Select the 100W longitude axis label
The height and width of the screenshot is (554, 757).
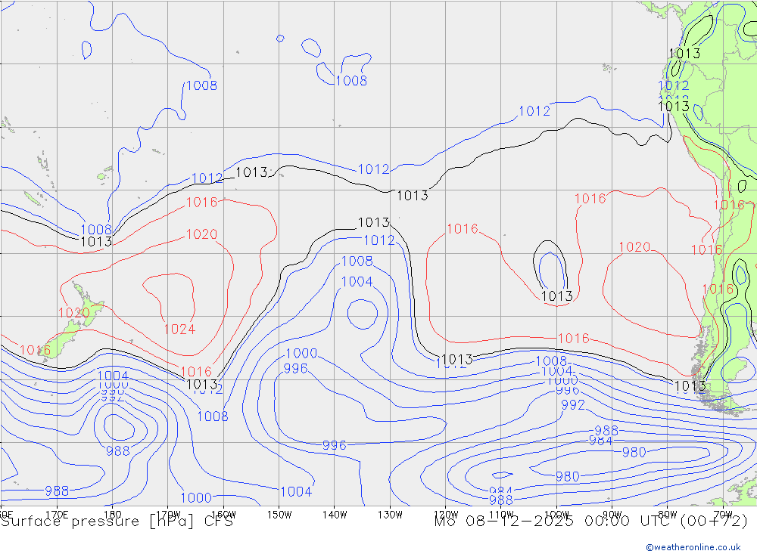point(556,515)
